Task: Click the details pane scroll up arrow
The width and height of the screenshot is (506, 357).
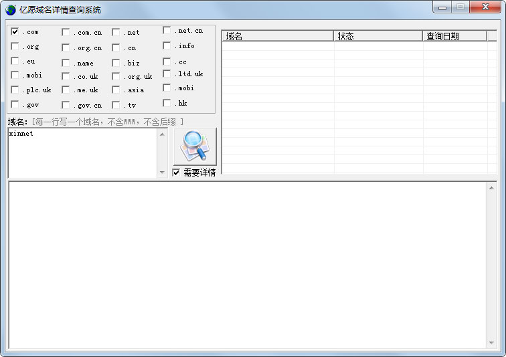Action: tap(492, 187)
